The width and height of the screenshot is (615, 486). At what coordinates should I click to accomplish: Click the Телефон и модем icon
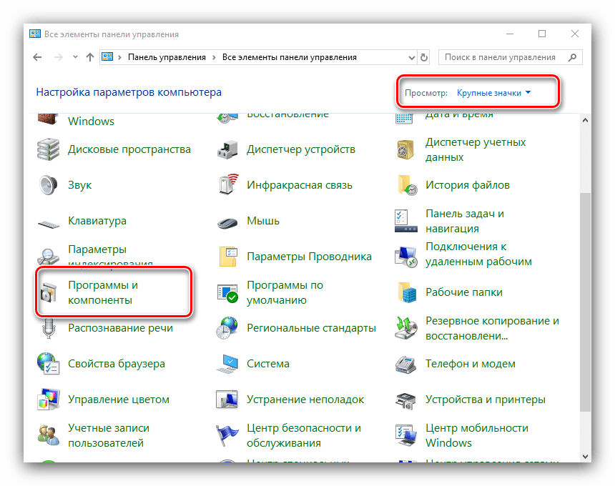point(406,364)
